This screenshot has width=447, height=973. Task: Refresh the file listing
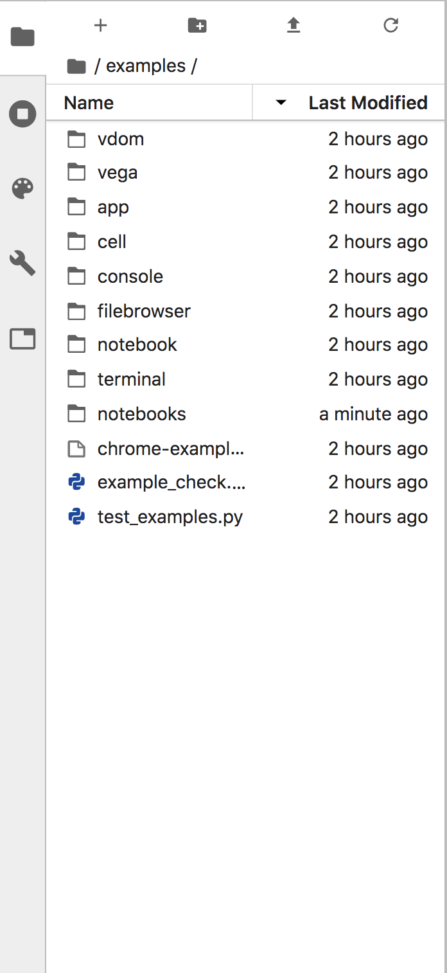(390, 26)
